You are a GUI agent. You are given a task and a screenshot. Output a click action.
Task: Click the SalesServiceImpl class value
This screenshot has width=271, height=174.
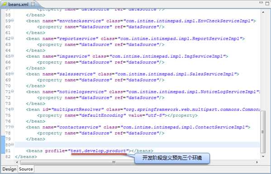coord(176,74)
